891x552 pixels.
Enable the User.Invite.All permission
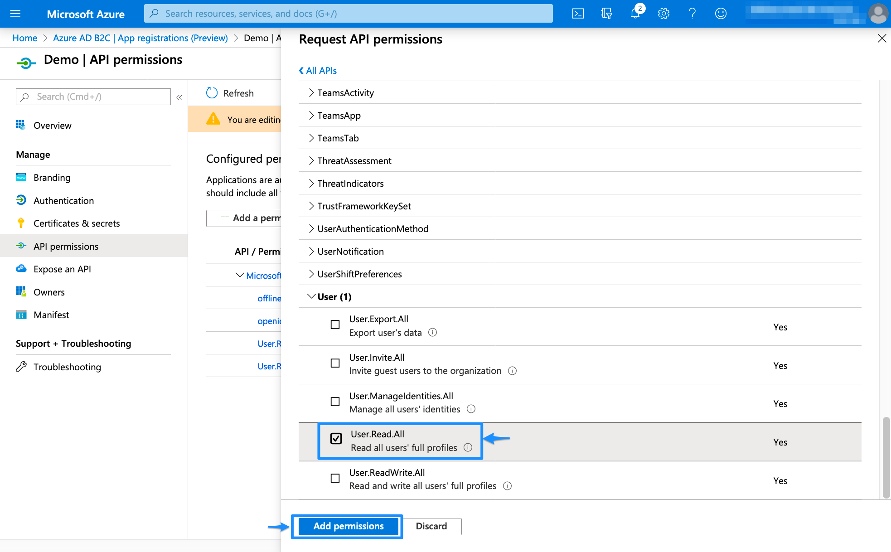point(335,363)
